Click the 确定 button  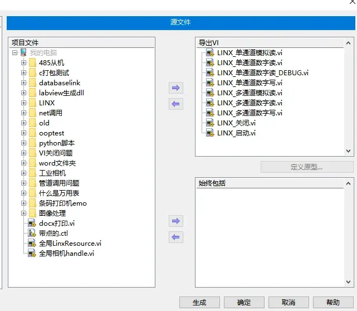point(244,302)
